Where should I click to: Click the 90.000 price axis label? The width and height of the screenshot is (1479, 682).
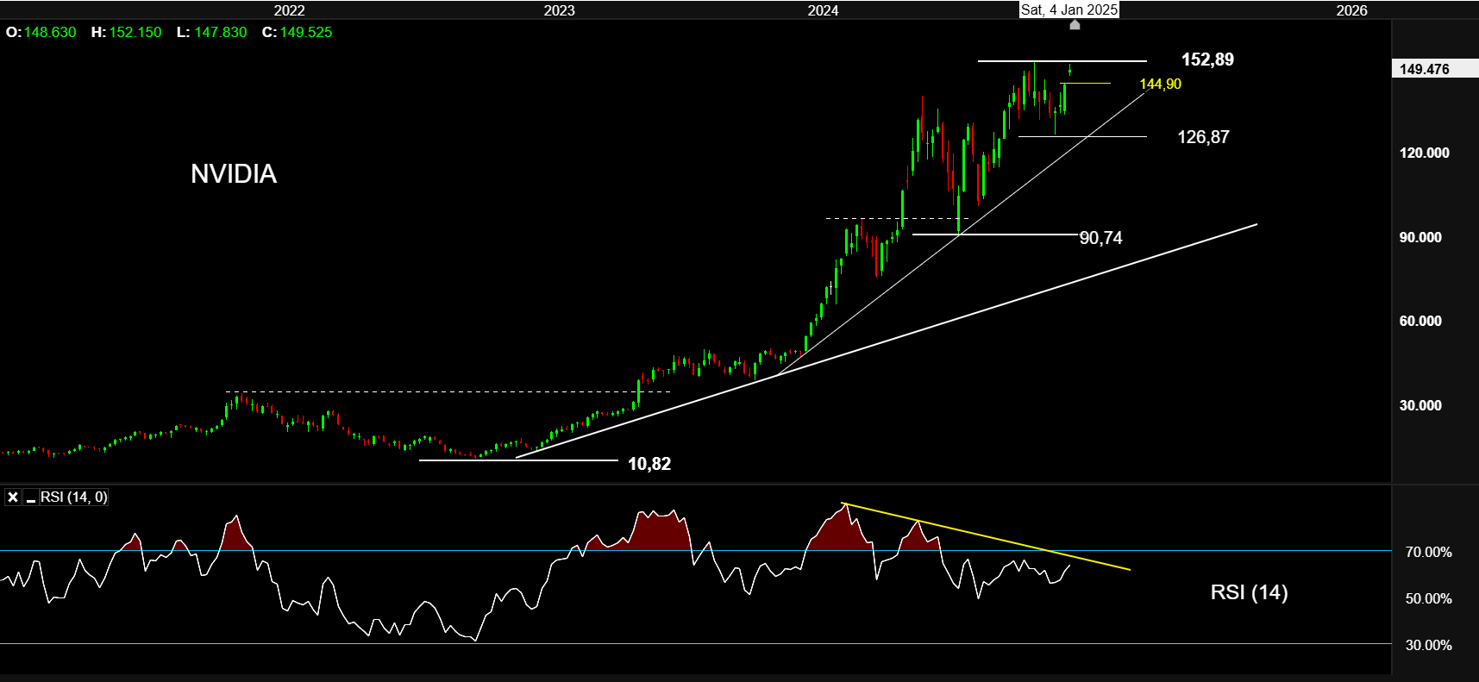(1420, 237)
